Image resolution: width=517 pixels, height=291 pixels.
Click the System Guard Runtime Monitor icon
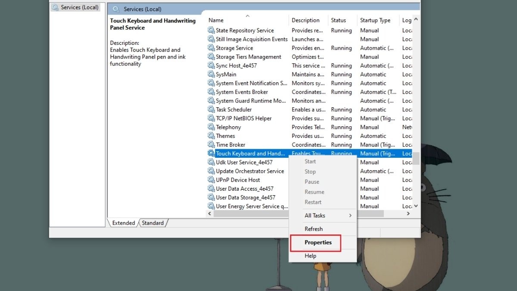point(211,101)
